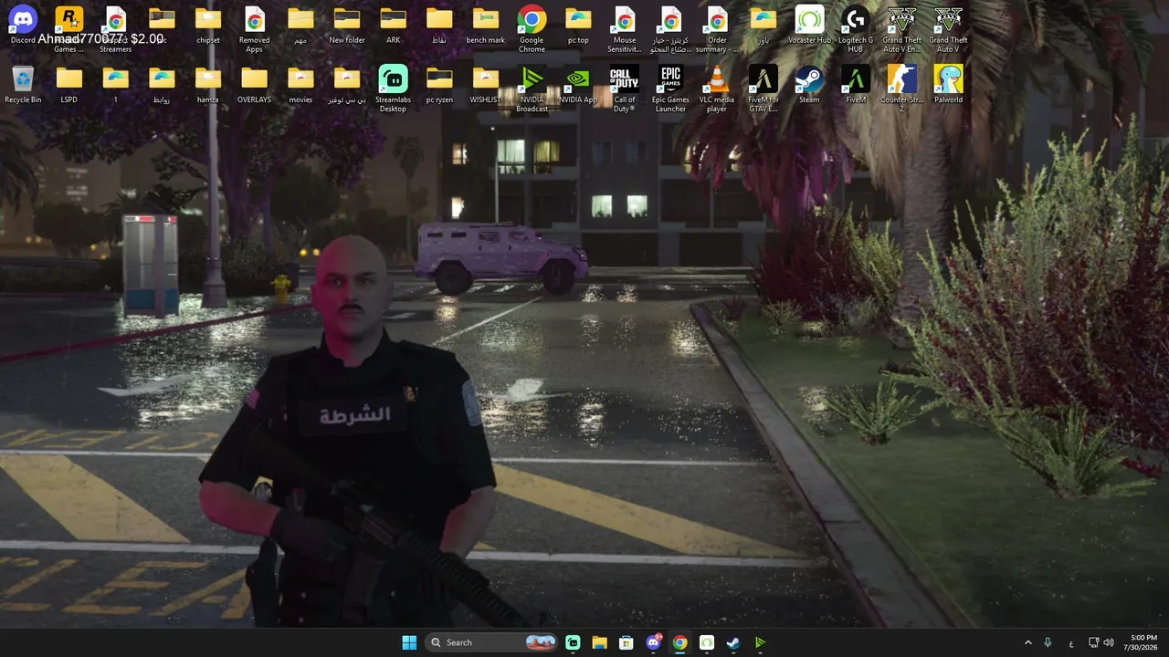Image resolution: width=1169 pixels, height=657 pixels.
Task: Open the Windows Start menu
Action: point(409,642)
